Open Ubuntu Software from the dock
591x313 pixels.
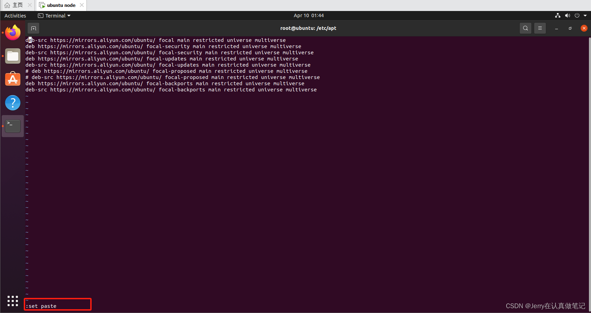pyautogui.click(x=12, y=79)
